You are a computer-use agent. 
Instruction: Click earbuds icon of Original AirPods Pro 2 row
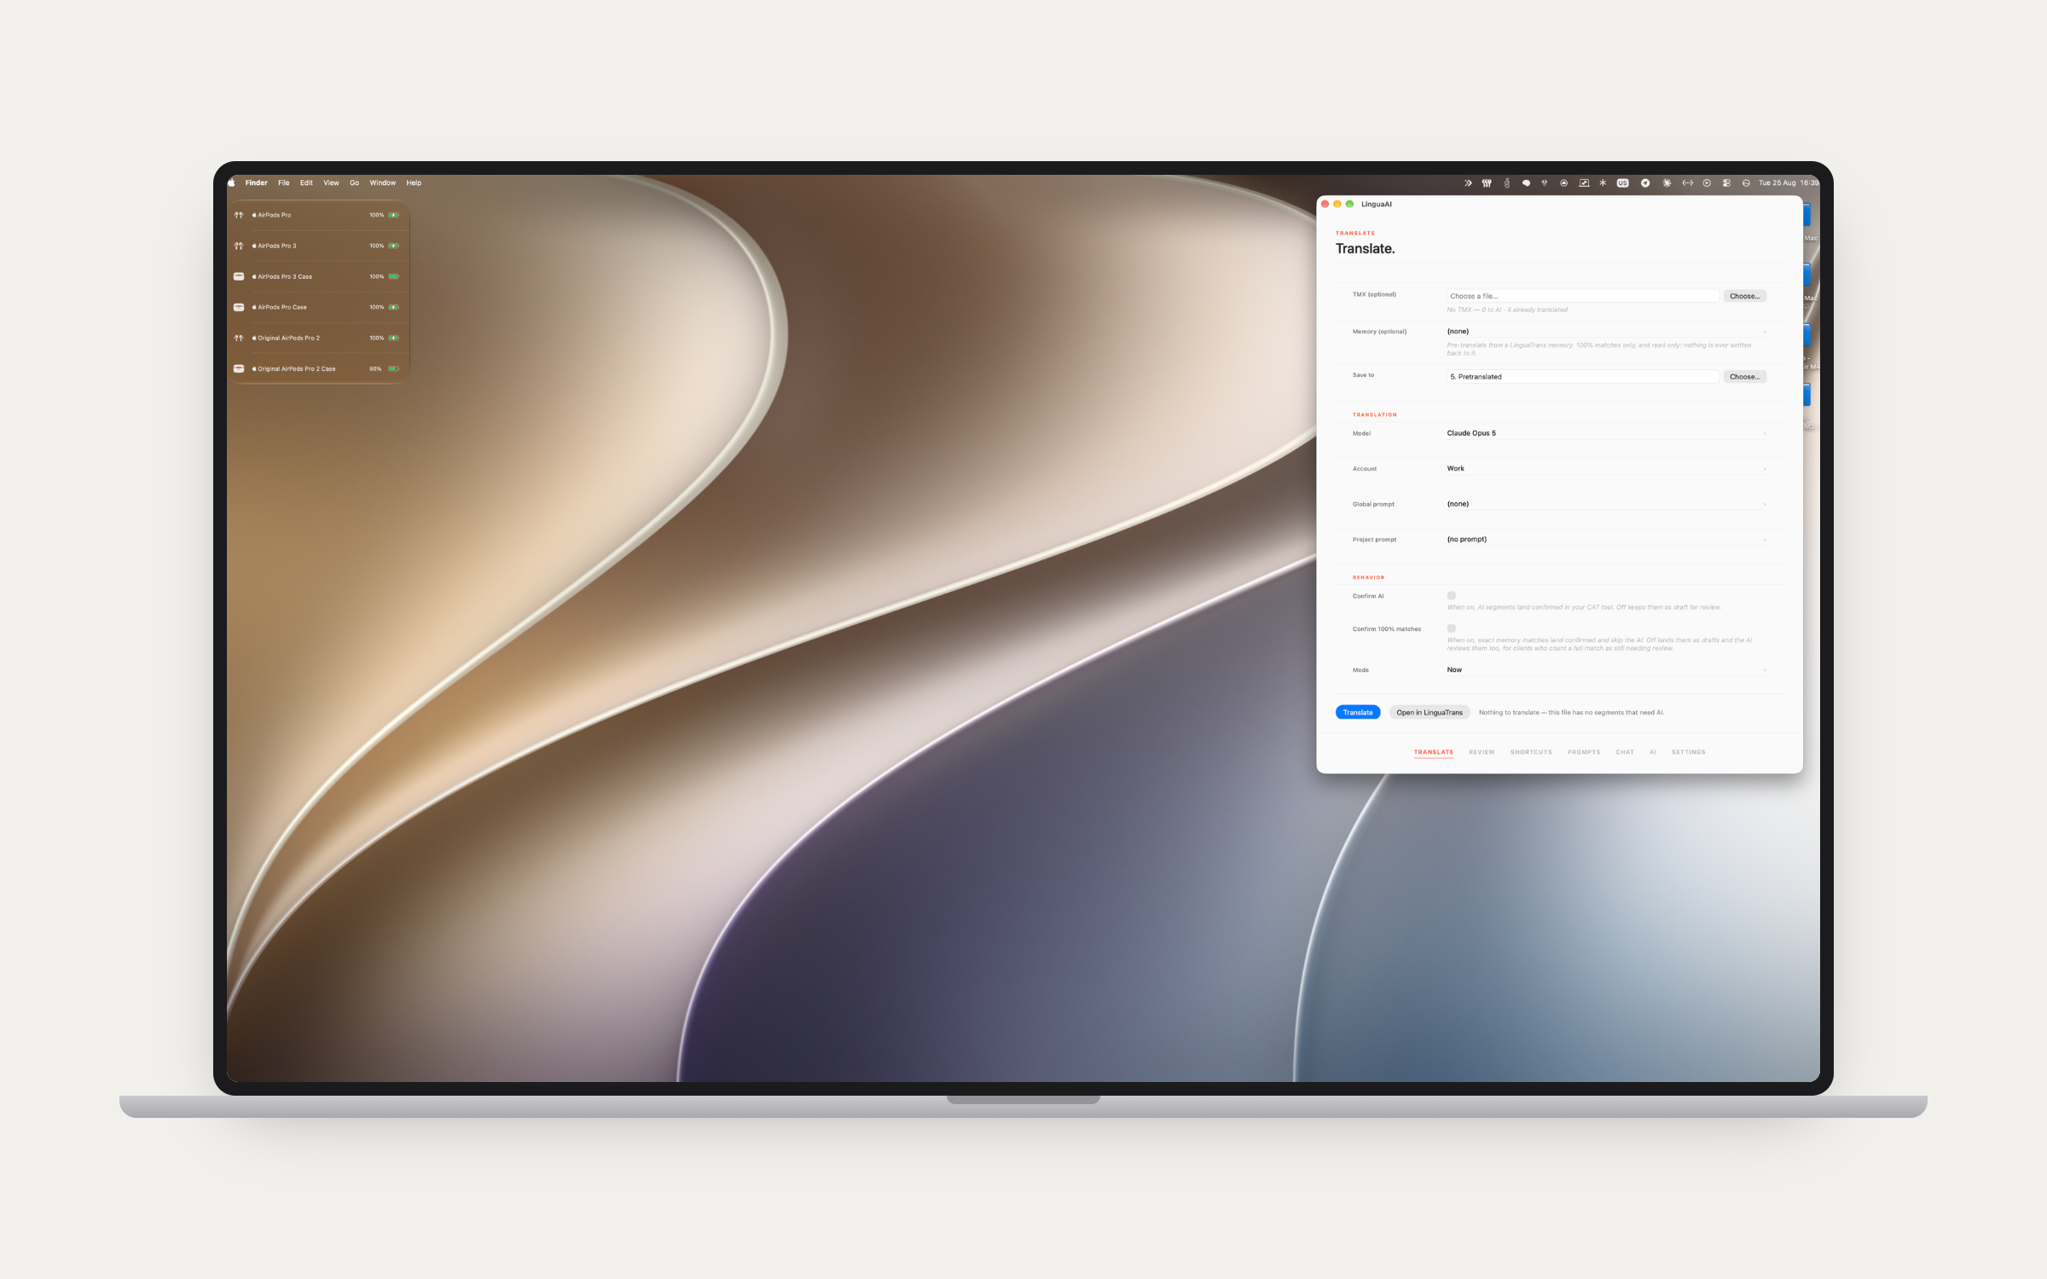[x=239, y=338]
